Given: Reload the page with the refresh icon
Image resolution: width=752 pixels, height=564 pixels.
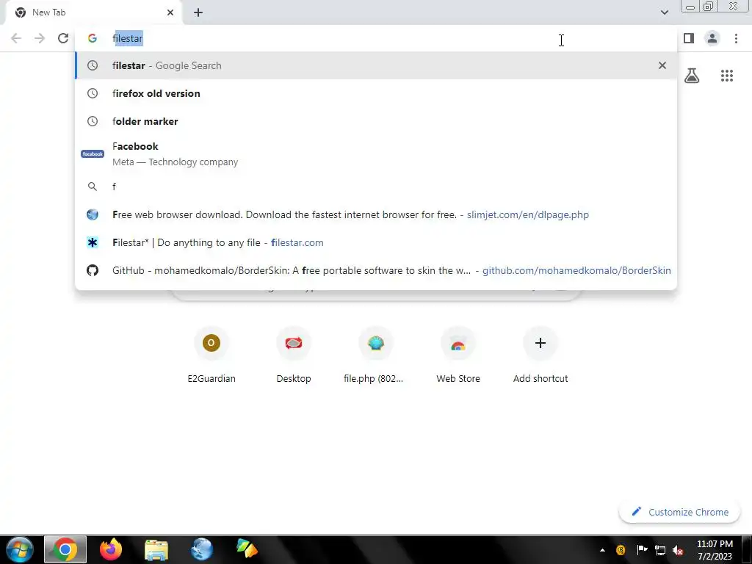Looking at the screenshot, I should pos(63,38).
